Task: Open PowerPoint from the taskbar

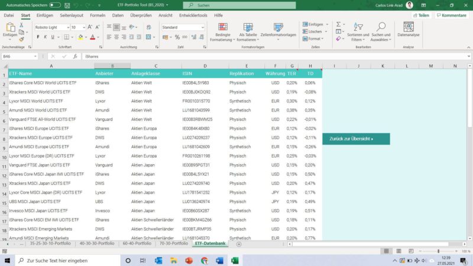Action: (x=189, y=261)
